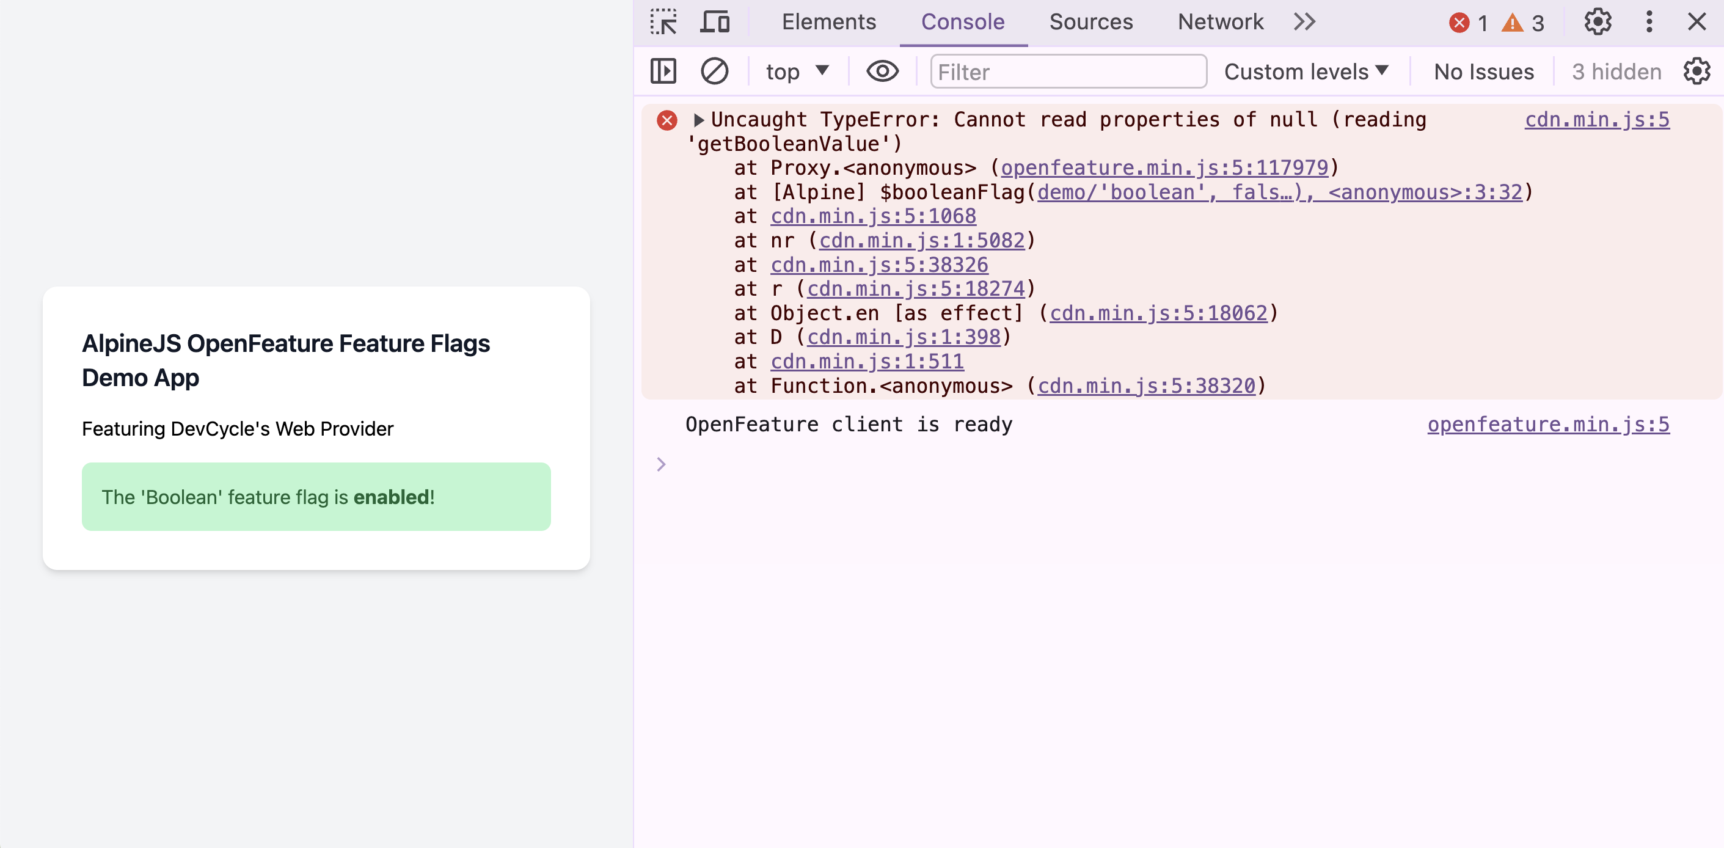Screen dimensions: 1724x848
Task: Open DevTools settings gear in top bar
Action: click(1598, 22)
